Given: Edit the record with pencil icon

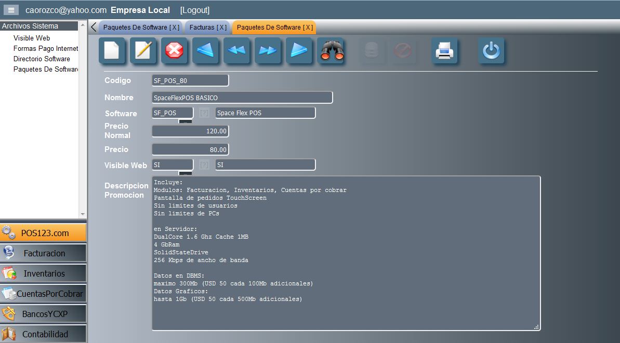Looking at the screenshot, I should [143, 50].
